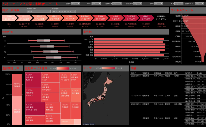206x127 pixels.
Task: Select the 流通・運輸 industry bar
Action: [129, 55]
